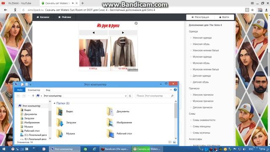
Task: Select Видео in Explorer navigation tree
Action: pyautogui.click(x=27, y=110)
